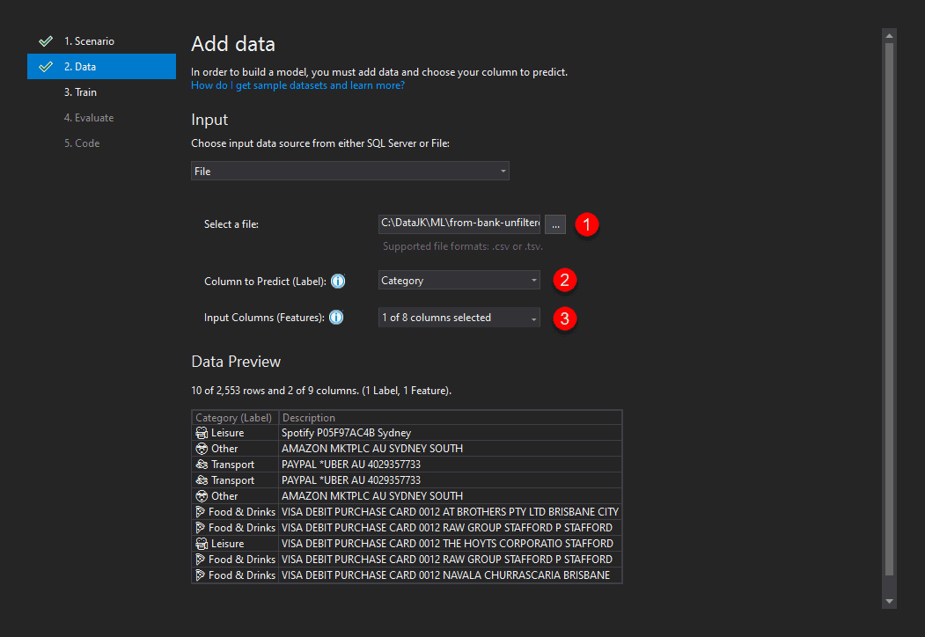Go back to the 1. Scenario step
925x637 pixels.
click(x=88, y=40)
